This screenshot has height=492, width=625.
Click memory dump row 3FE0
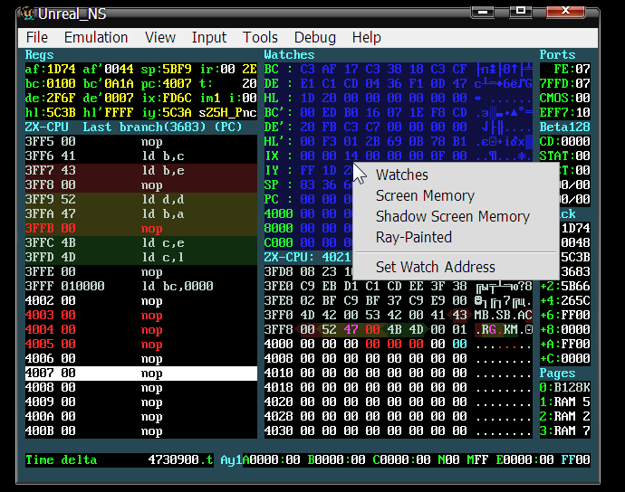click(x=399, y=286)
